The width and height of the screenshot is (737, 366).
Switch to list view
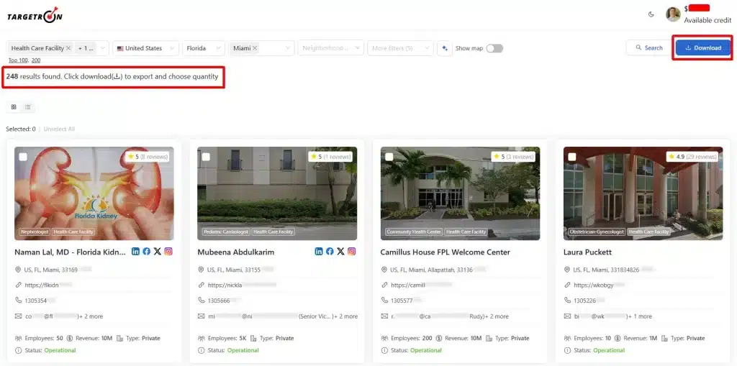coord(28,107)
